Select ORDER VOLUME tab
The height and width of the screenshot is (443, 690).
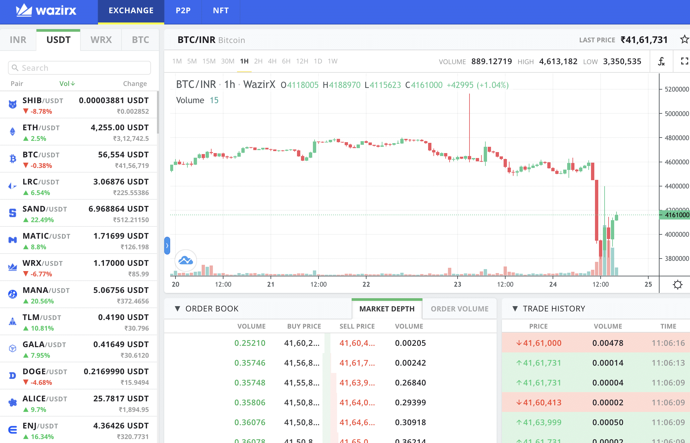coord(460,309)
